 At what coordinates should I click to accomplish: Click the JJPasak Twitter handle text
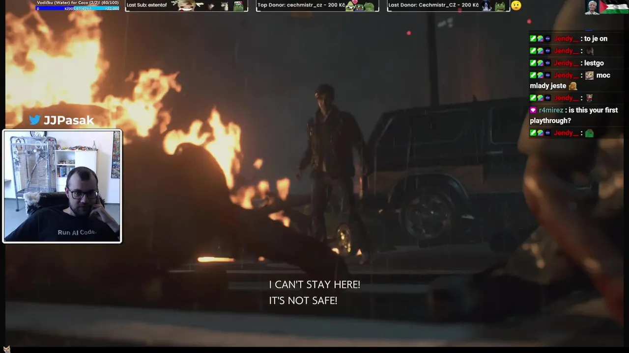click(68, 120)
